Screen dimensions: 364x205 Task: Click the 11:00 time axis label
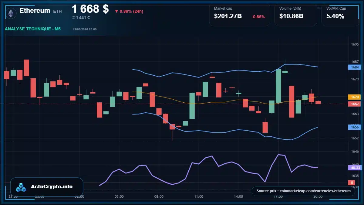pos(198,196)
